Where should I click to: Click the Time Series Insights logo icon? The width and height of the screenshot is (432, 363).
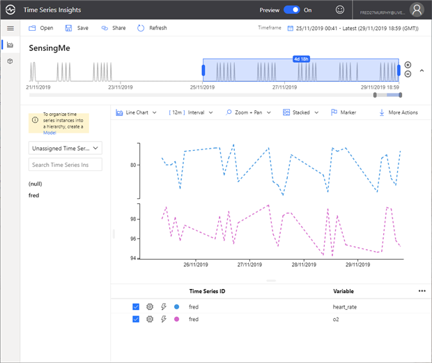(x=10, y=10)
